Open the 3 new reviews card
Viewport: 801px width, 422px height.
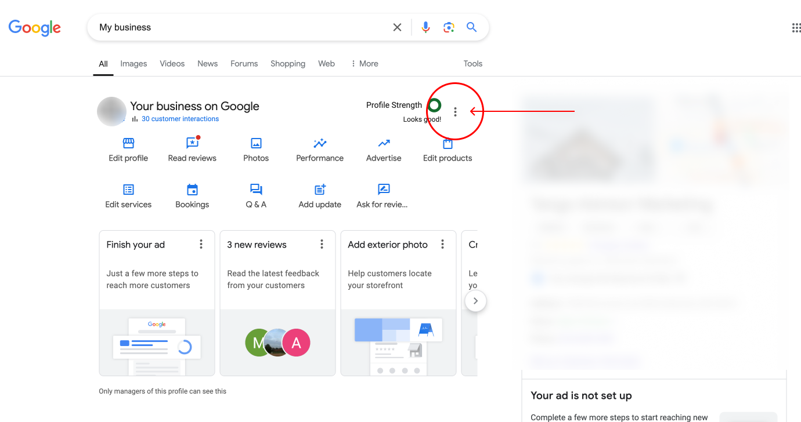[277, 303]
